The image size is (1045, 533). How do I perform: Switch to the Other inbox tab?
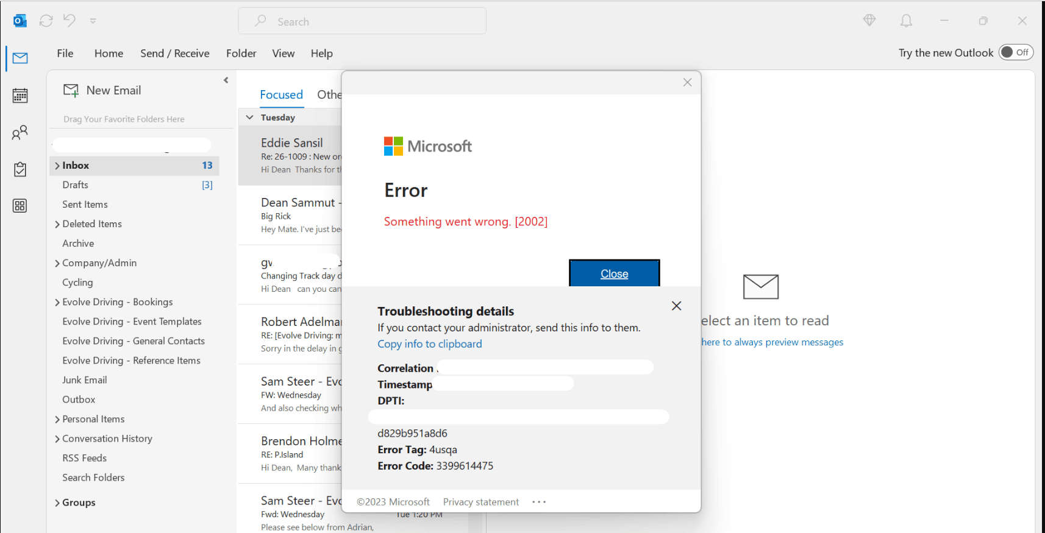(x=329, y=94)
